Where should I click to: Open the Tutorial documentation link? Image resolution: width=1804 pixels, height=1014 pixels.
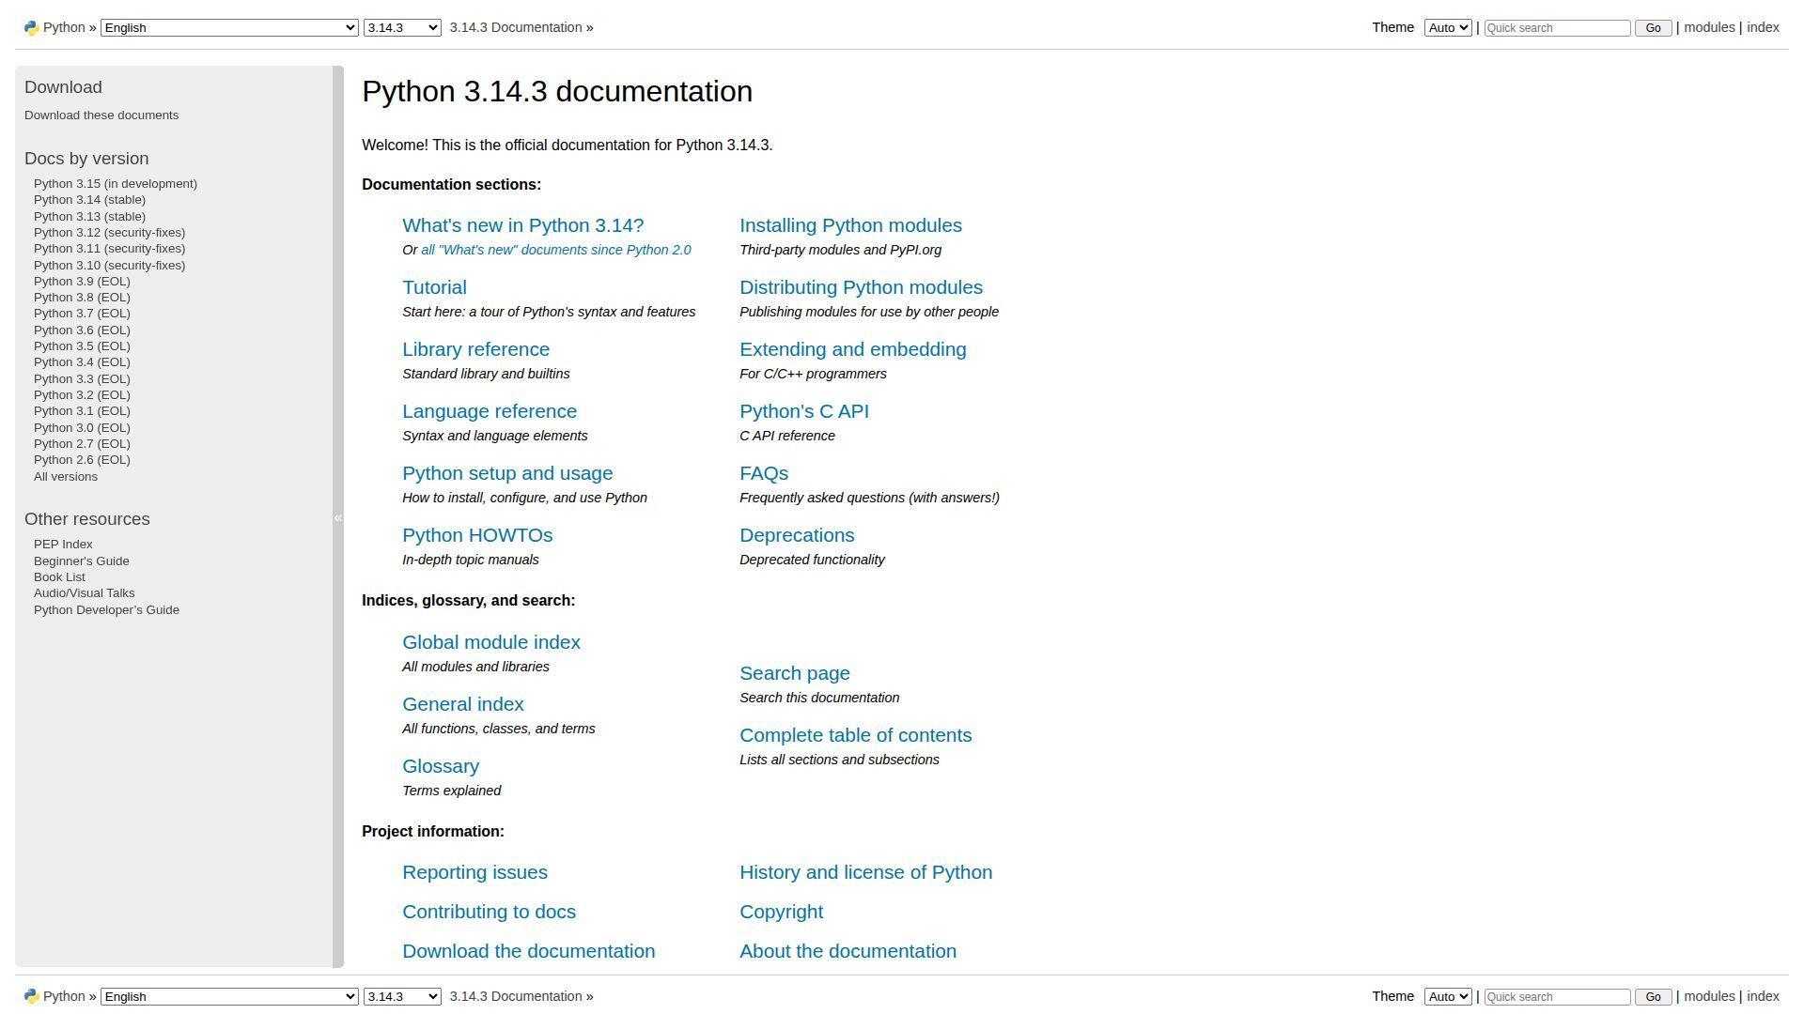(x=434, y=287)
